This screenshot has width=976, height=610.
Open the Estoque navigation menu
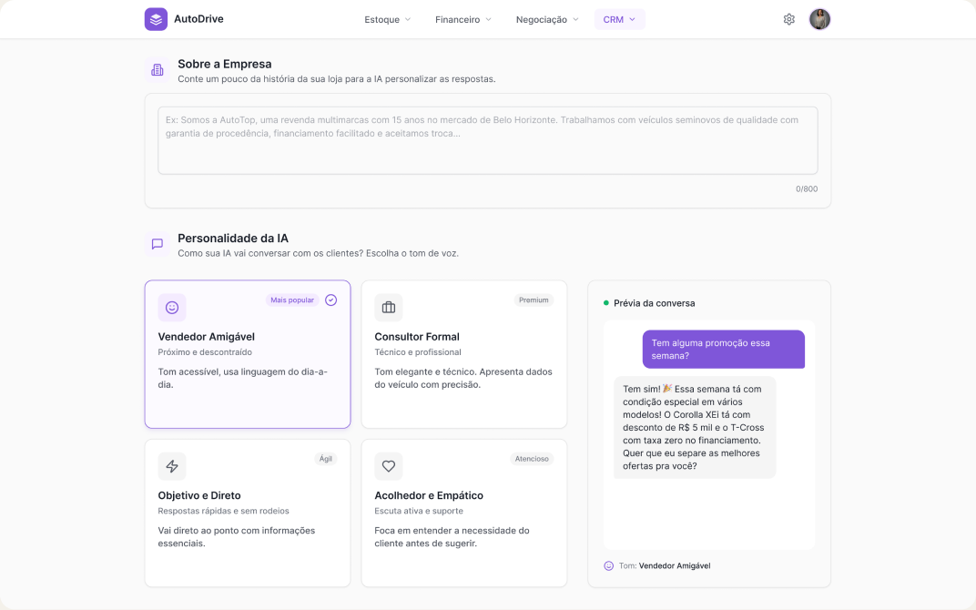pos(387,19)
